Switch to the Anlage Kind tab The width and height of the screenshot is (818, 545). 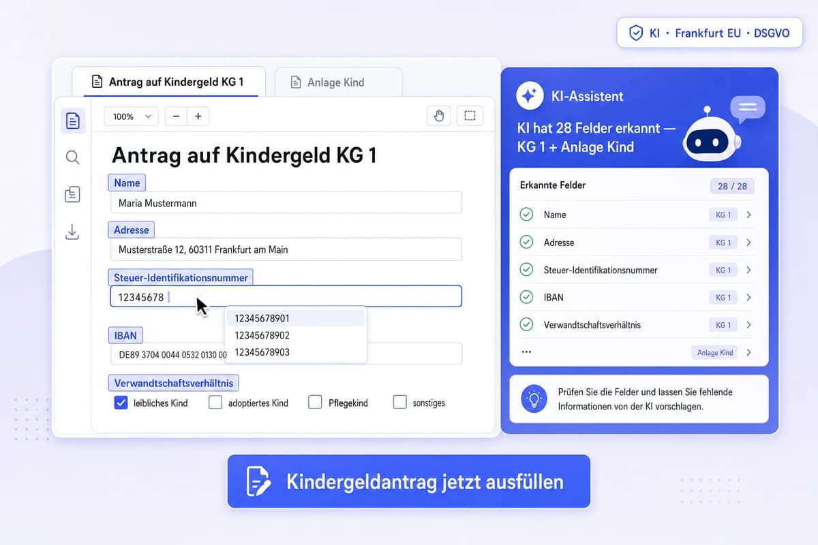pos(338,82)
